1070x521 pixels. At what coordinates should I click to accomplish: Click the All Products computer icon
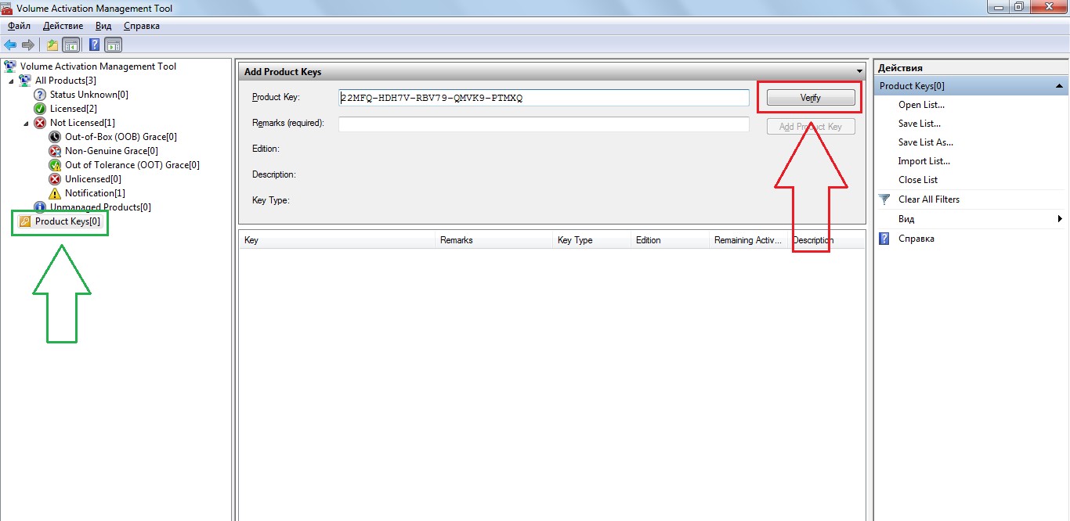tap(25, 81)
